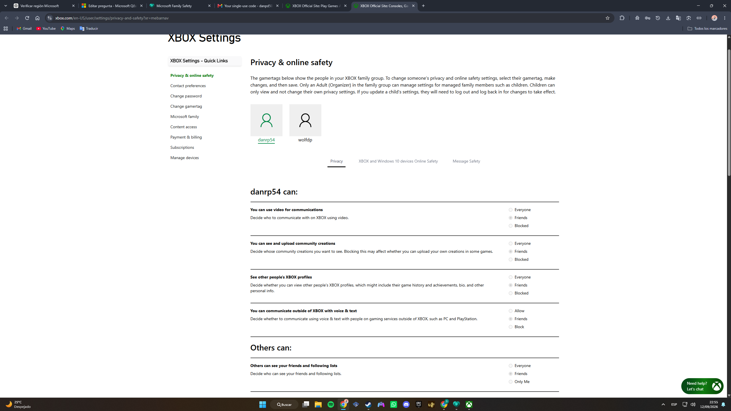Open the Downloads icon in toolbar
The image size is (731, 411).
(x=668, y=18)
